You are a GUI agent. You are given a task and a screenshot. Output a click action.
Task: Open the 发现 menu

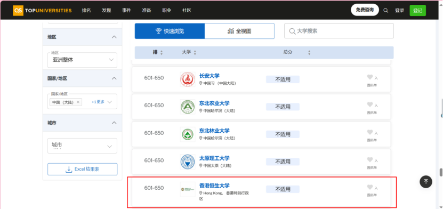(106, 11)
